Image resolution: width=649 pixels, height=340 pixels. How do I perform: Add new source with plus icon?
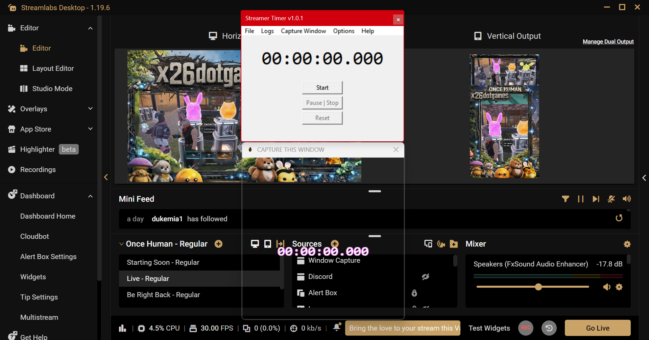[335, 244]
